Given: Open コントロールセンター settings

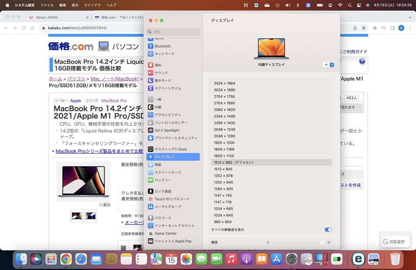Looking at the screenshot, I should pyautogui.click(x=173, y=122).
